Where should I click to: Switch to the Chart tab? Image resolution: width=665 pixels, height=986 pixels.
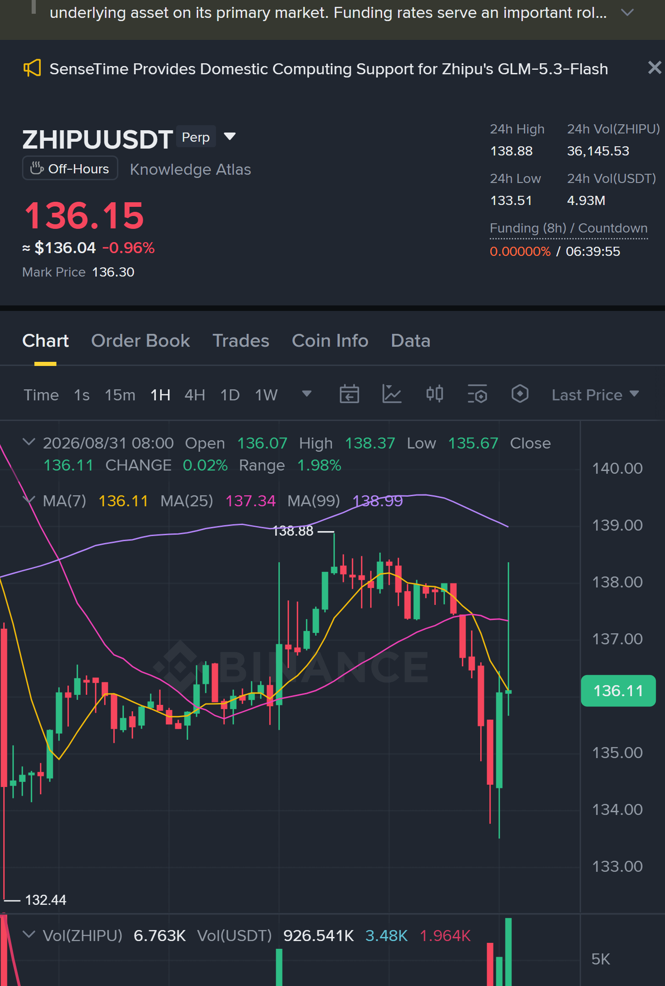click(45, 341)
